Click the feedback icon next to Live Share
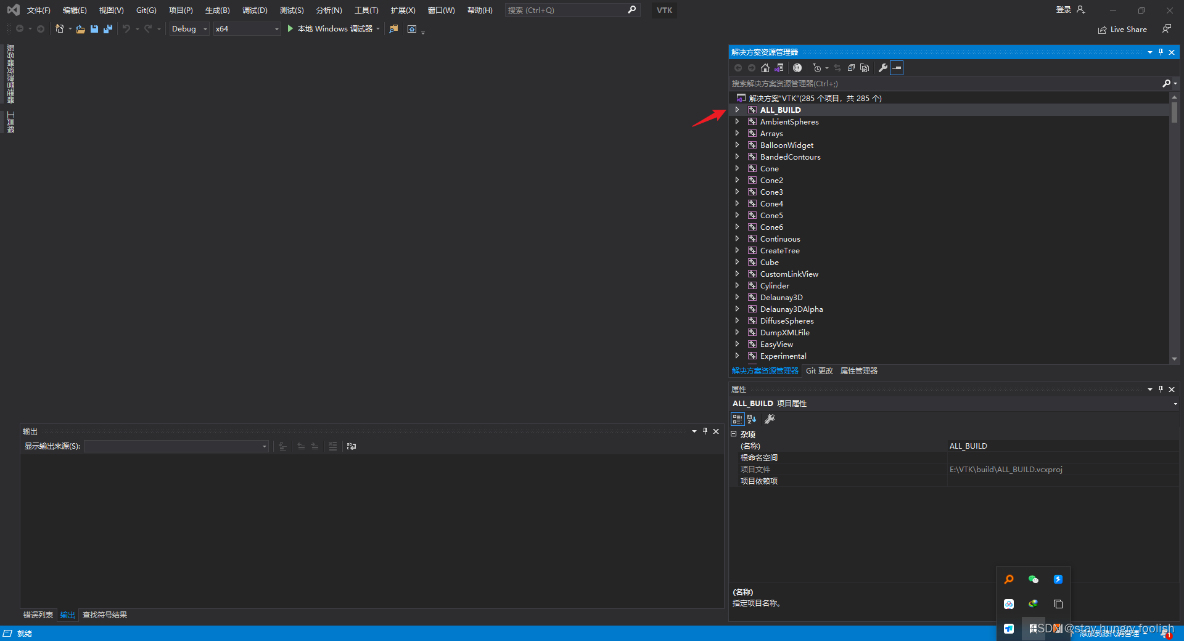This screenshot has height=641, width=1184. coord(1167,29)
